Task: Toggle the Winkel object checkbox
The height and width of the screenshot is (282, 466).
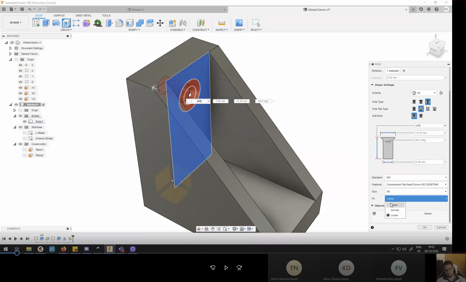Action: point(374,214)
